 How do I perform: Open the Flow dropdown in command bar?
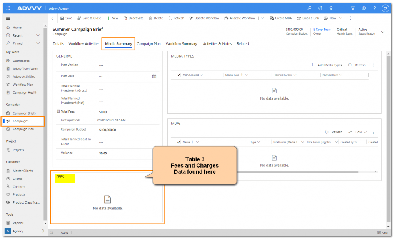pos(333,18)
